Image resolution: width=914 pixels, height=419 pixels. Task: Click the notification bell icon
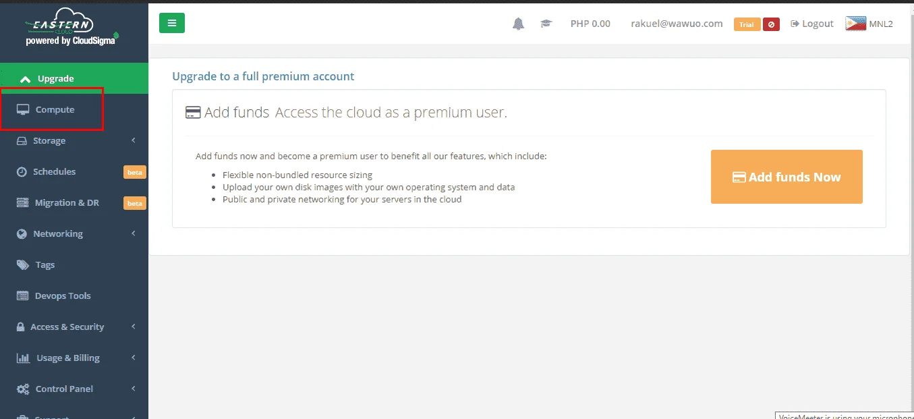518,24
